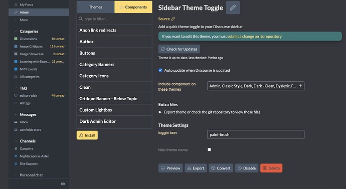Click the Check for Updates button
This screenshot has height=189, width=346.
(179, 49)
